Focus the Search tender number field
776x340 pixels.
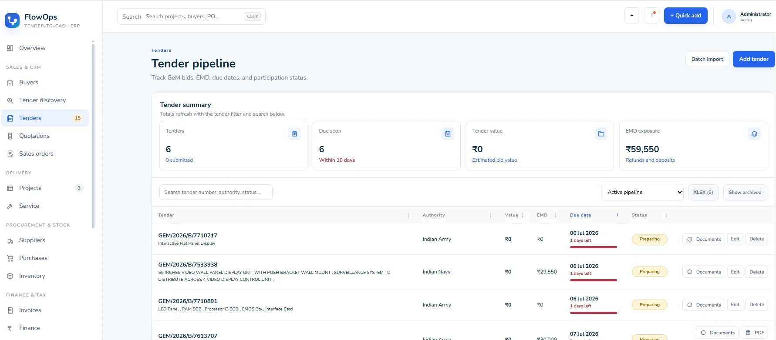[x=216, y=192]
